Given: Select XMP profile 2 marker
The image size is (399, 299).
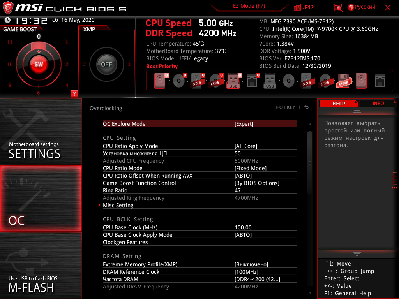Looking at the screenshot, I should coord(84,64).
